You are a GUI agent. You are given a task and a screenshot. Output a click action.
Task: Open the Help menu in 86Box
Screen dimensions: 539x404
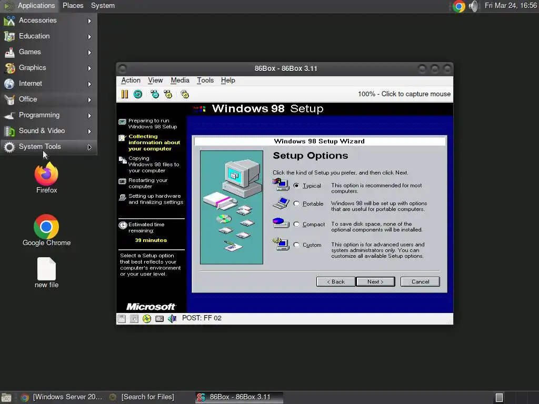[x=228, y=80]
